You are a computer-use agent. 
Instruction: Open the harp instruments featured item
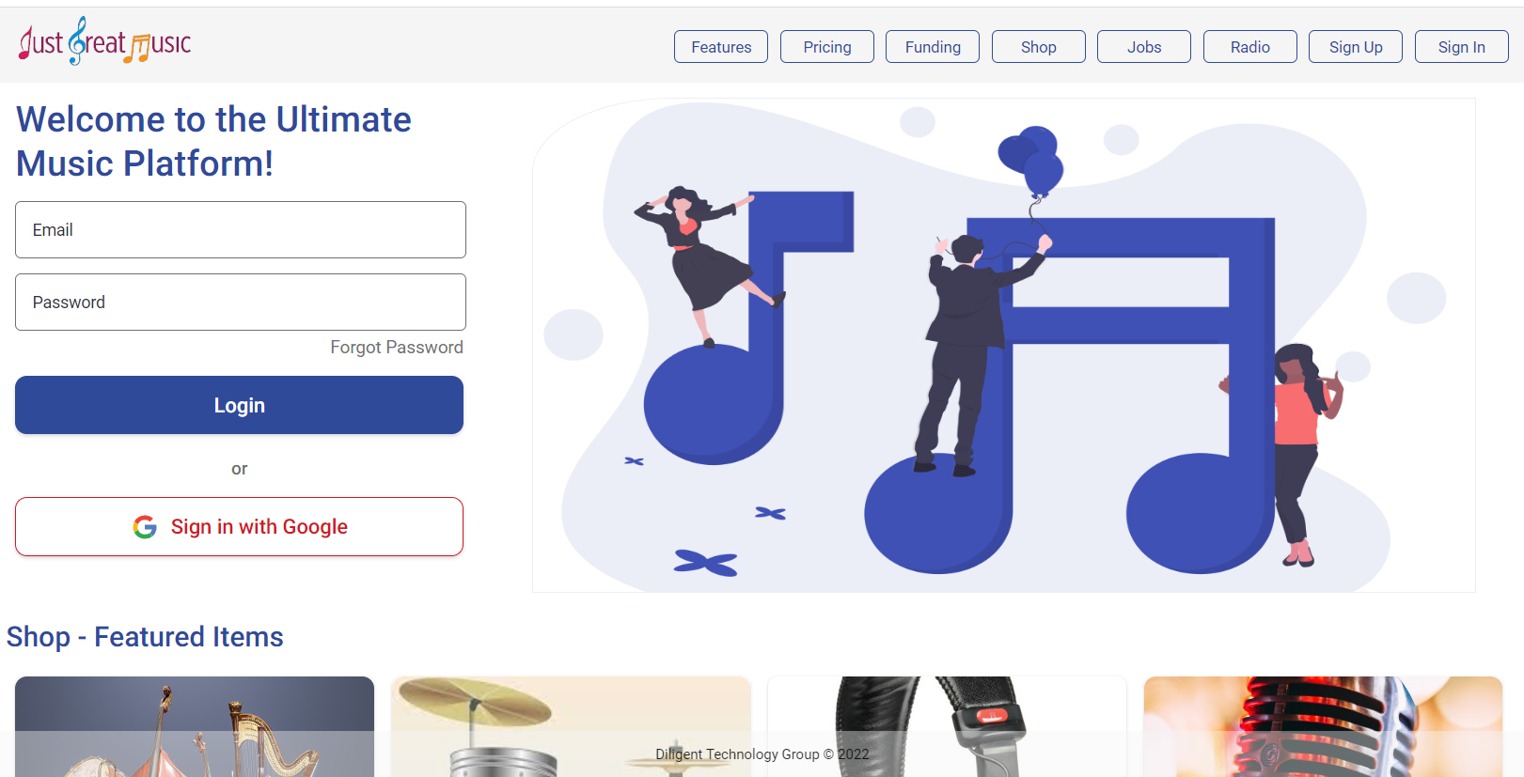pos(195,726)
